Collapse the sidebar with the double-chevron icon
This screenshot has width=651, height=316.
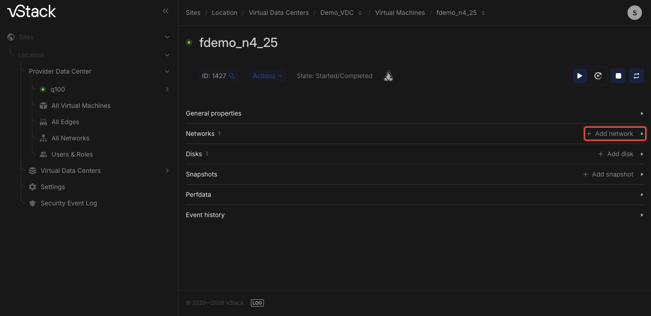point(165,11)
